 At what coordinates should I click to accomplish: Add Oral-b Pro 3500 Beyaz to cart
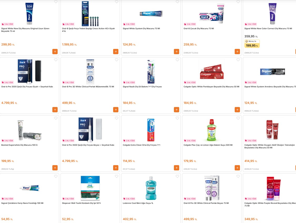(x=116, y=168)
